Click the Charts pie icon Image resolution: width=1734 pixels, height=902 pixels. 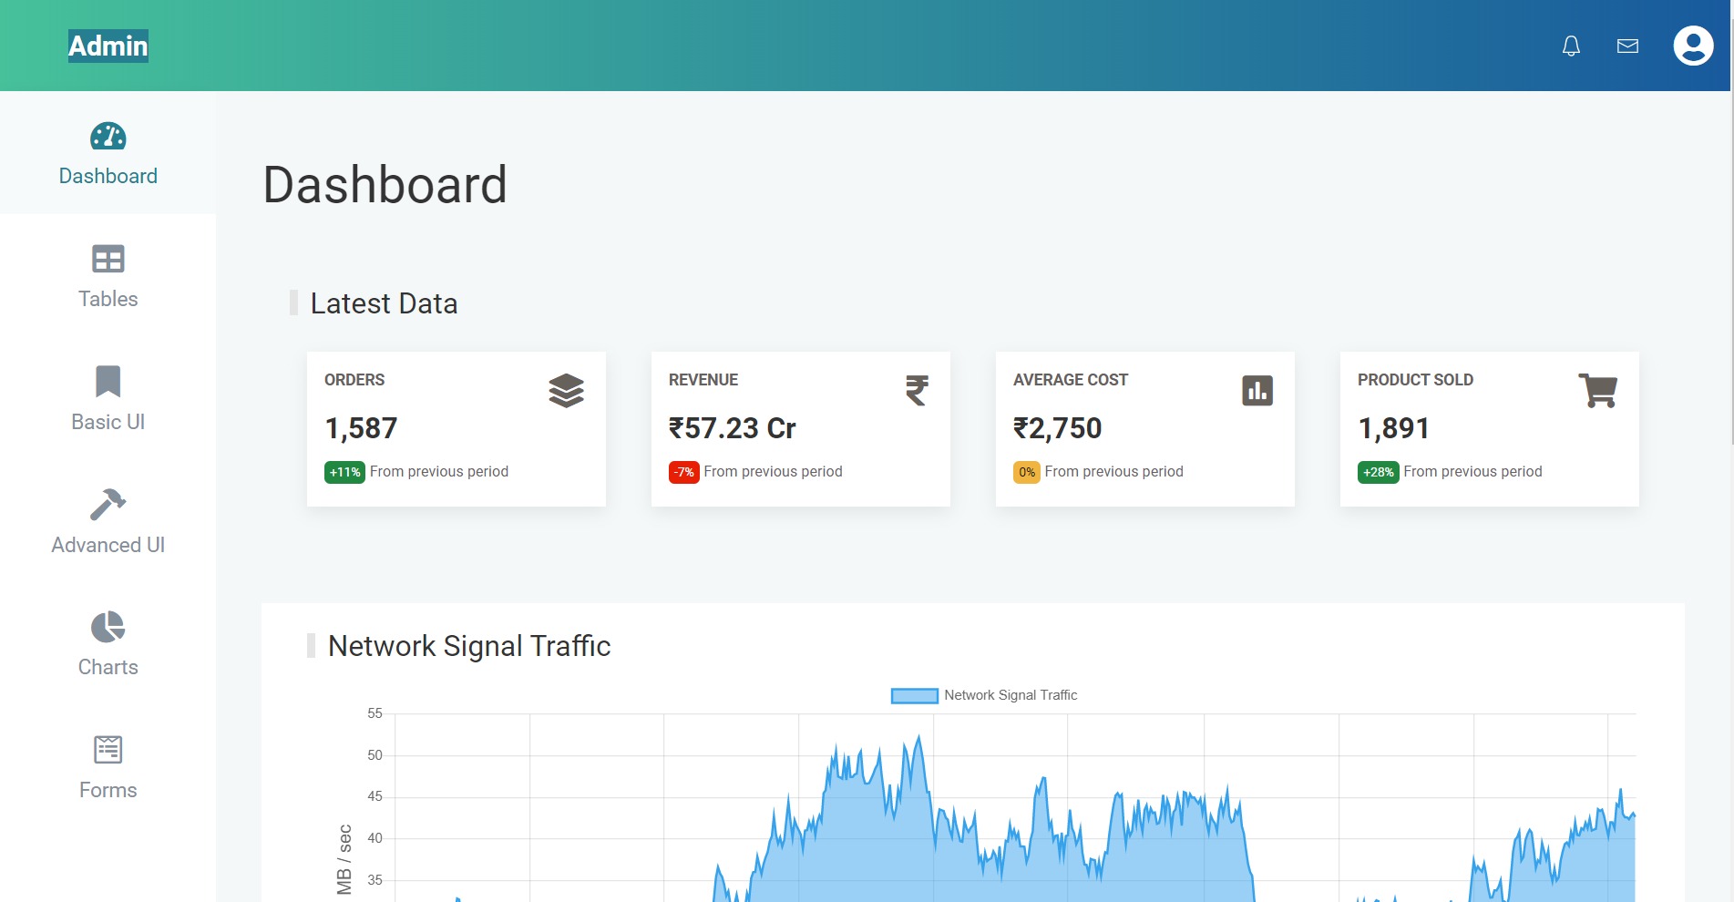pos(108,627)
